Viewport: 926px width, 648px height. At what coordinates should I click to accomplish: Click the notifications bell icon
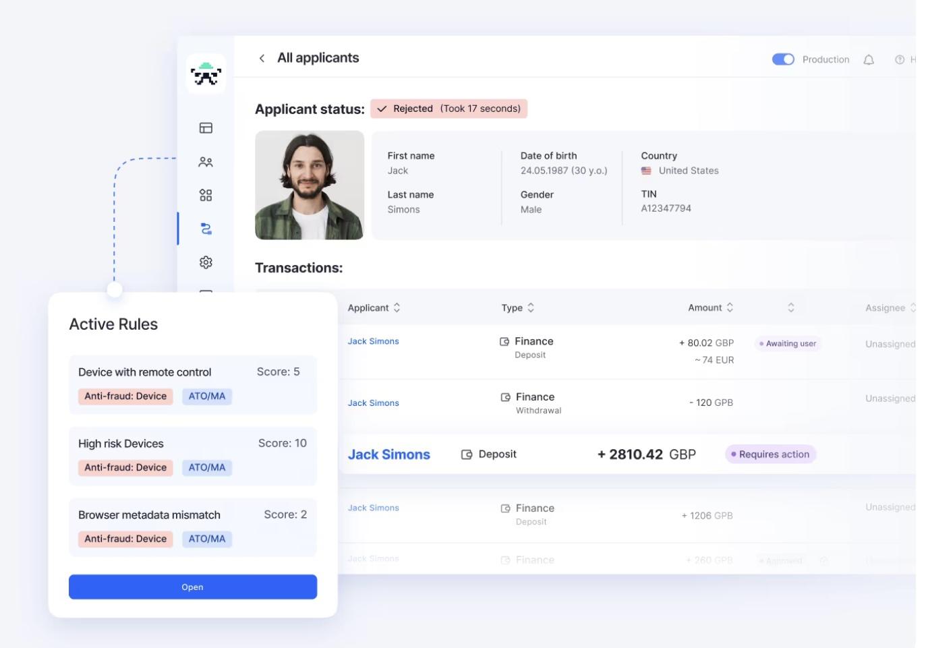pyautogui.click(x=869, y=60)
